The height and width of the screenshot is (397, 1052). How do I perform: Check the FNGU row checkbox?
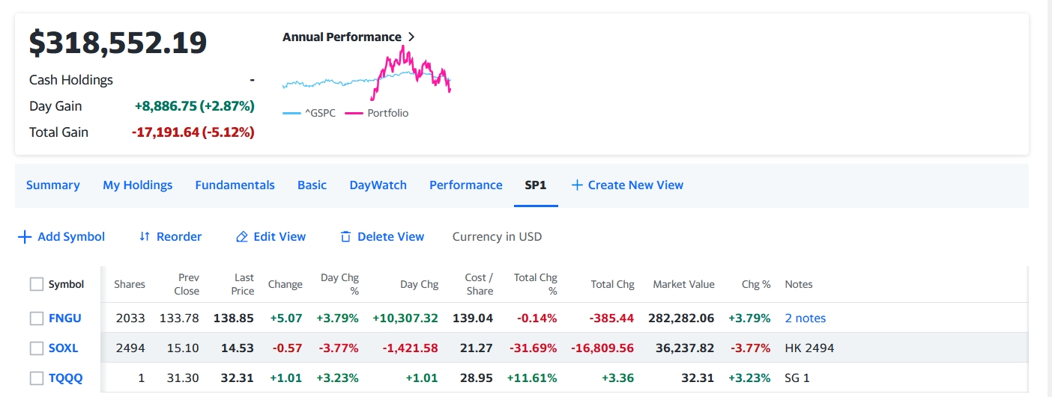(x=37, y=318)
